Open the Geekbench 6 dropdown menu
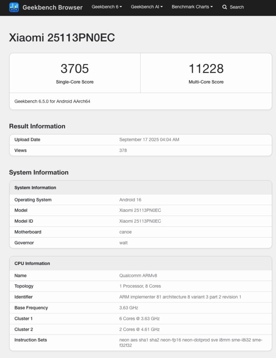This screenshot has height=358, width=276. click(x=107, y=7)
